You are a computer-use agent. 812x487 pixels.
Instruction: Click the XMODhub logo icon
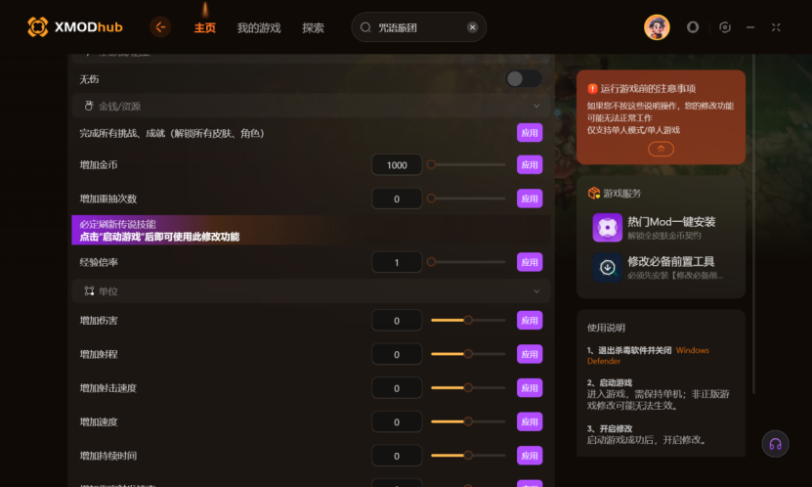point(37,27)
